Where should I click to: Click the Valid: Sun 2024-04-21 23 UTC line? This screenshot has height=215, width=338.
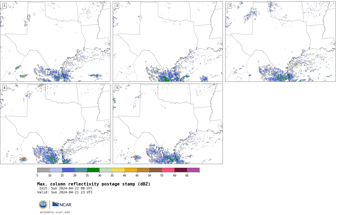65,192
